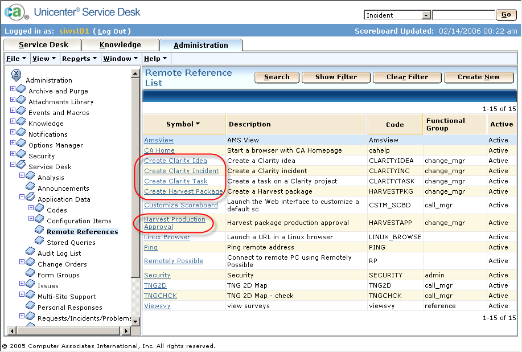This screenshot has height=352, width=522.
Task: Click the Show Filter button
Action: [x=336, y=77]
